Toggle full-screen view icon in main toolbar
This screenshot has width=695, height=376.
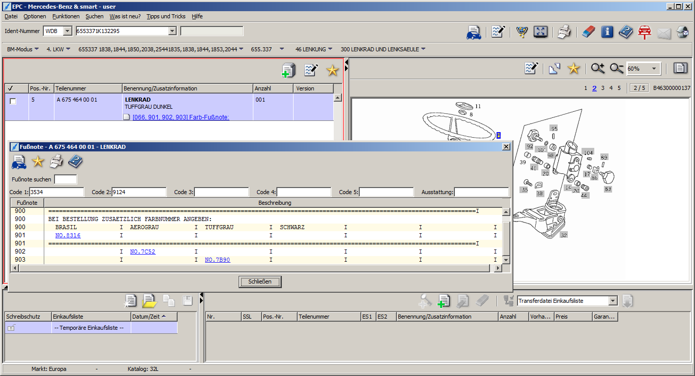coord(540,32)
